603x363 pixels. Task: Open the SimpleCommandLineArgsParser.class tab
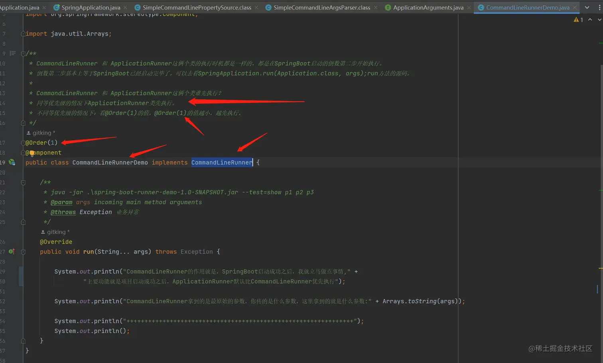(x=321, y=7)
